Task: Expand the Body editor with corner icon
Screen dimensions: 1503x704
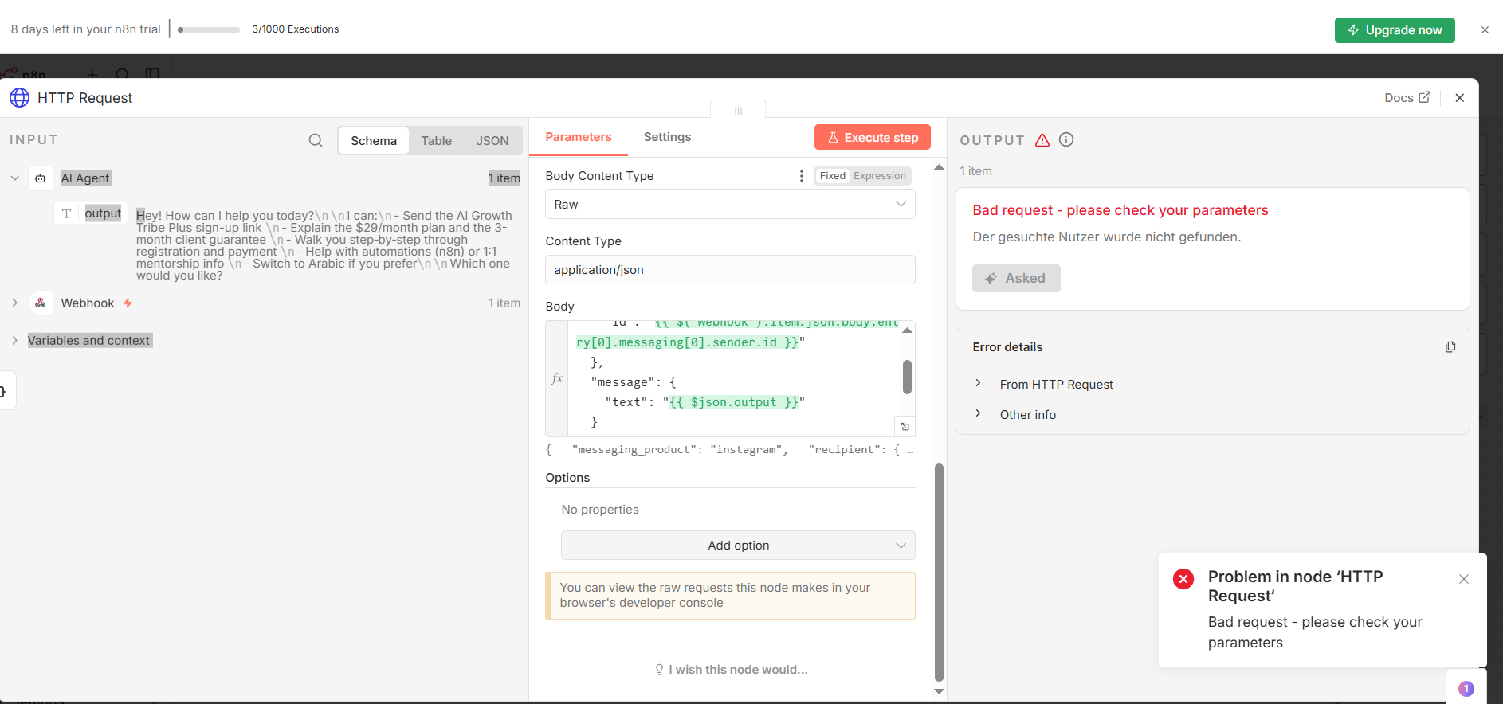Action: coord(905,426)
